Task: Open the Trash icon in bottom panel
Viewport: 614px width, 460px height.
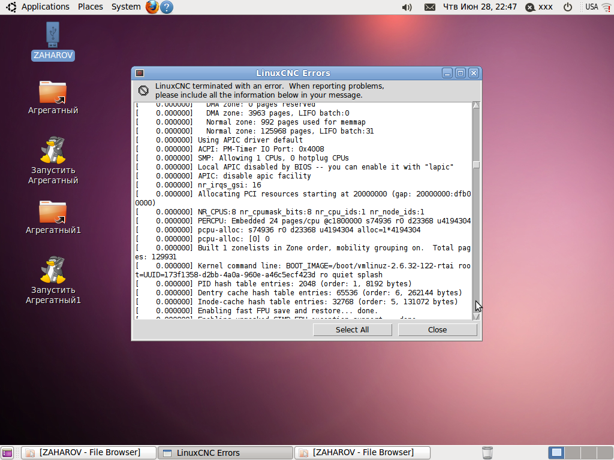Action: point(487,453)
